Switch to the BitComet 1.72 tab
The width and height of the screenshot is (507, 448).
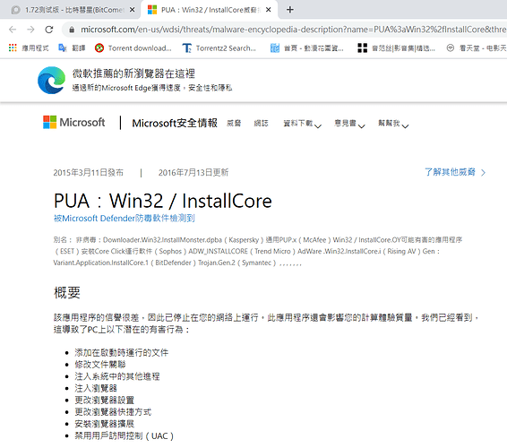click(x=70, y=10)
